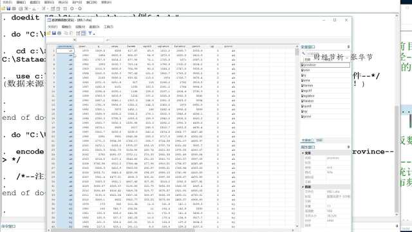The height and width of the screenshot is (232, 412).
Task: Collapse the Data section in the properties panel
Action: (303, 187)
